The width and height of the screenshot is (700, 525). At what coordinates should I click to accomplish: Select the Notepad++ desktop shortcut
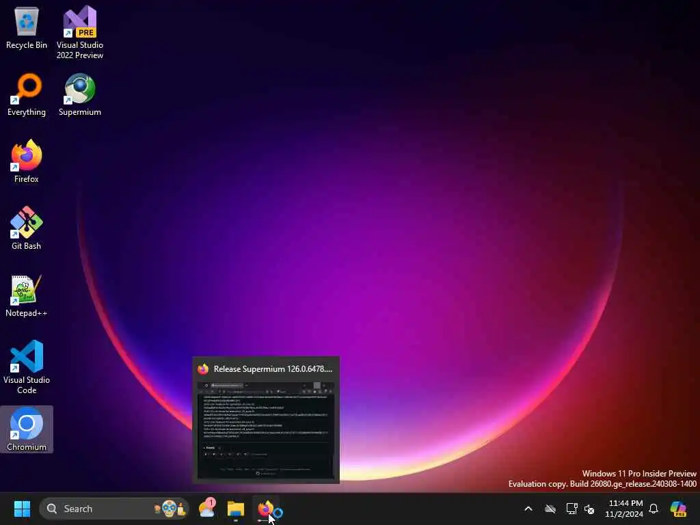point(27,295)
